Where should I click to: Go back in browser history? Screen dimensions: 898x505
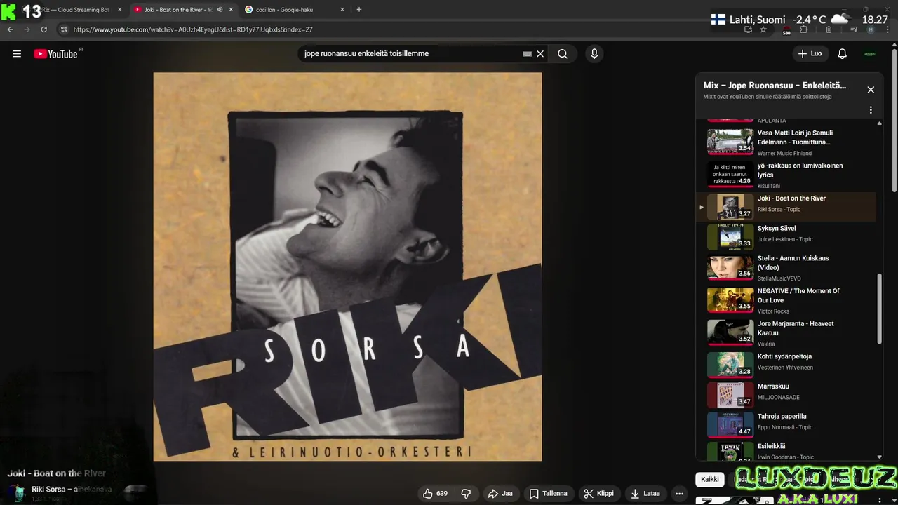[10, 29]
